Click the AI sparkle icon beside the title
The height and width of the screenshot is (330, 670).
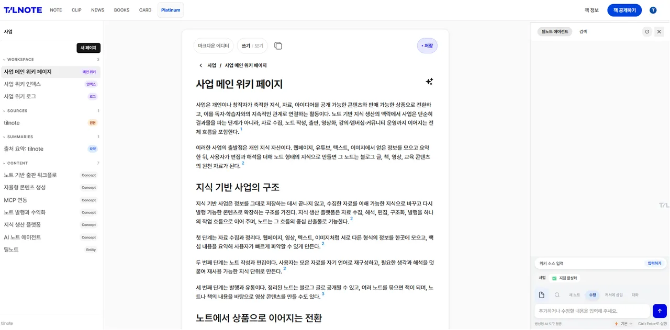point(429,82)
